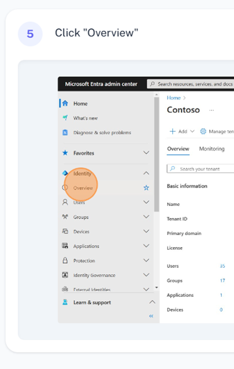Open Groups count link 17
Screen dimensions: 234x369
tap(222, 281)
